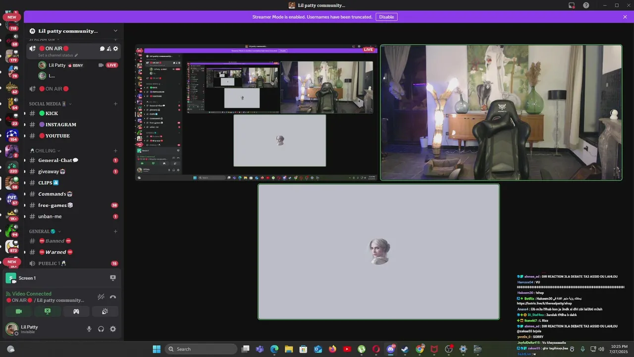This screenshot has width=634, height=357.
Task: Open chat for the ON AIR voice channel
Action: [102, 49]
